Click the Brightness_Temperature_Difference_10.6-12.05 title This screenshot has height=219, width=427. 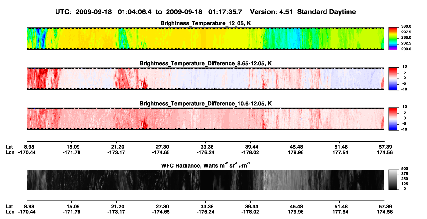click(x=206, y=104)
